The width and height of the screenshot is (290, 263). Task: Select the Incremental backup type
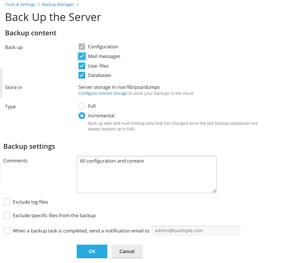point(82,115)
